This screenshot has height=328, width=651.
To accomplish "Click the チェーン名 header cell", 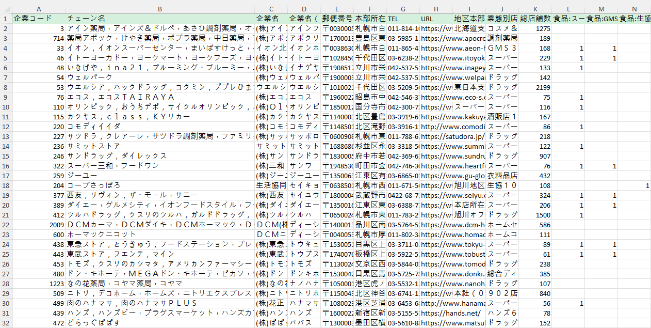I will click(x=160, y=19).
